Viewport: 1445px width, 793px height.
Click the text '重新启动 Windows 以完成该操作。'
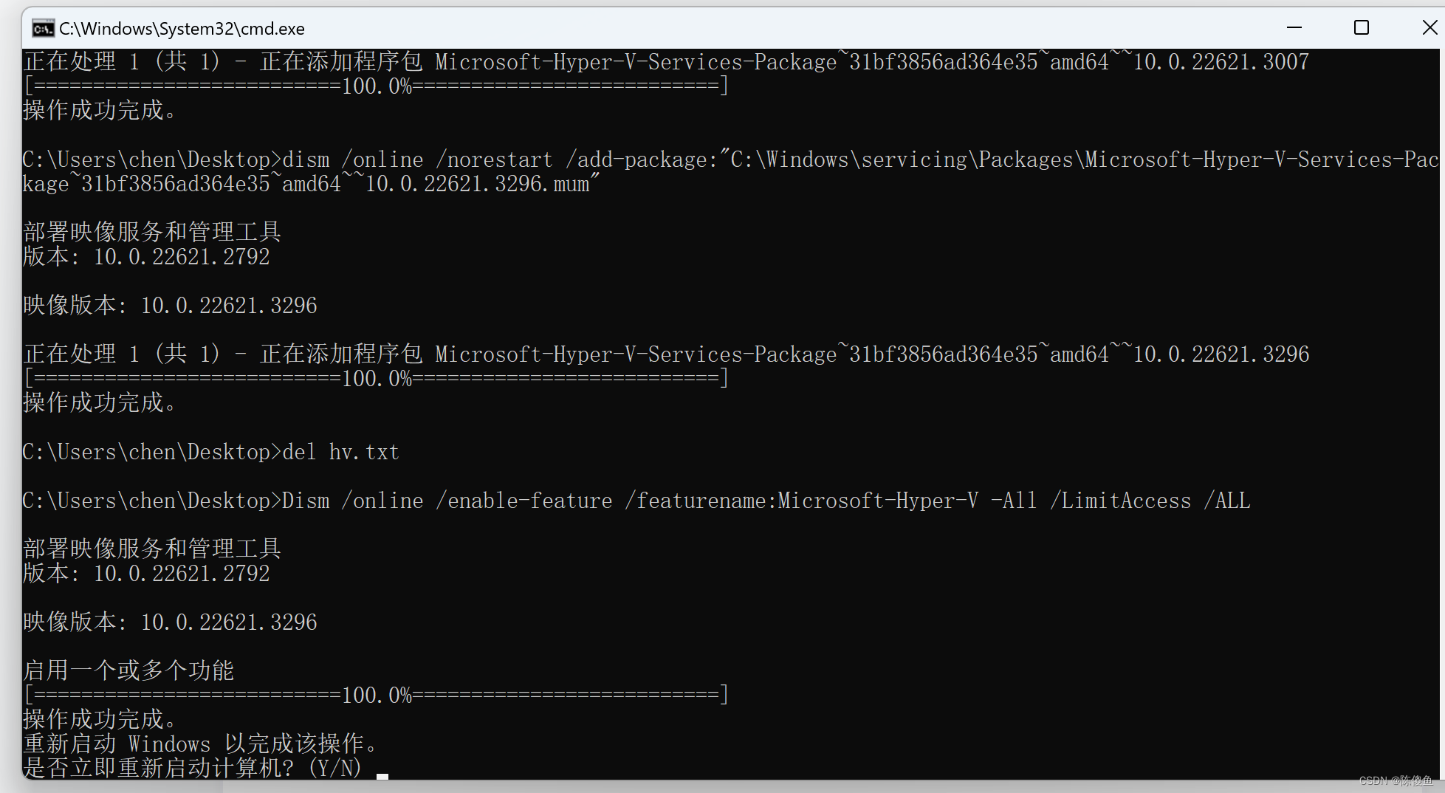(x=202, y=744)
